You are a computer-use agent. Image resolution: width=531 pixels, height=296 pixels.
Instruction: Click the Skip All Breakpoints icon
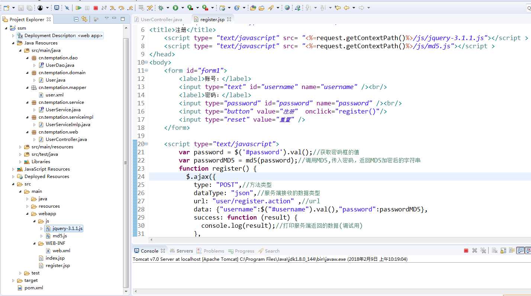(x=67, y=8)
